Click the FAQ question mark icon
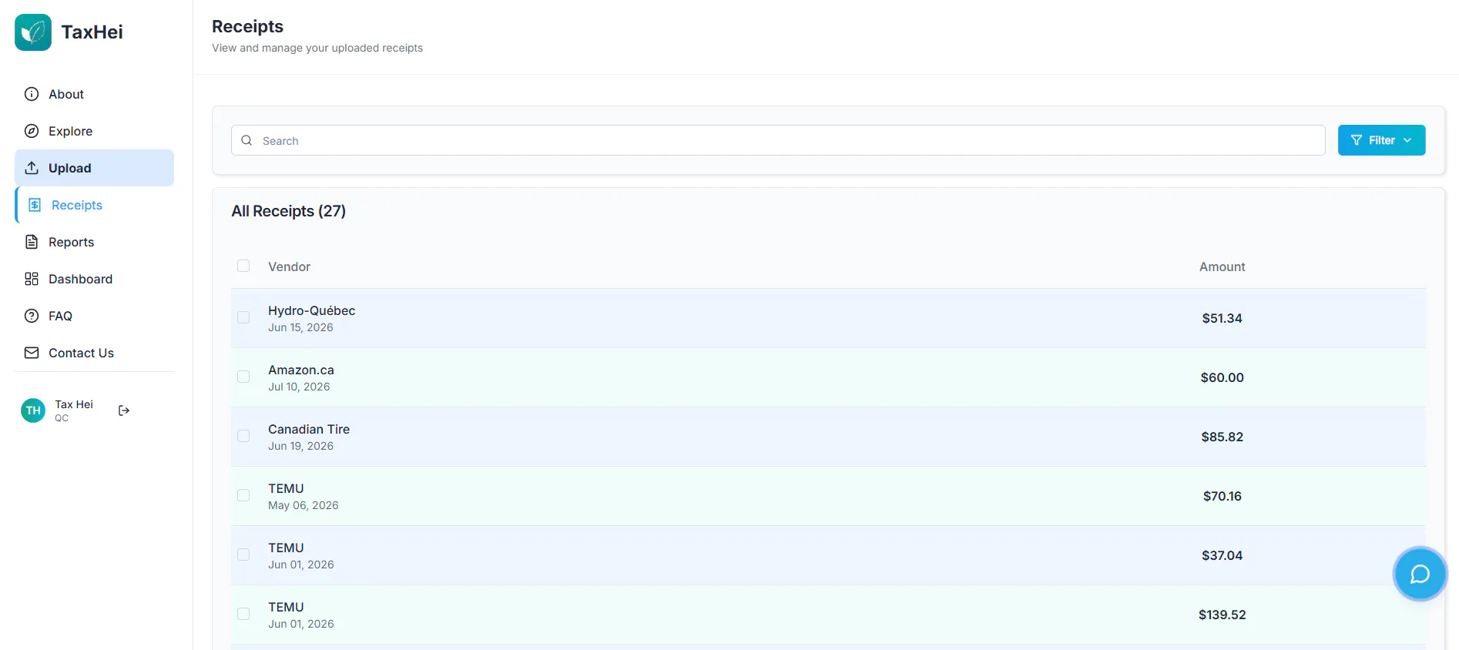1459x650 pixels. (x=32, y=316)
